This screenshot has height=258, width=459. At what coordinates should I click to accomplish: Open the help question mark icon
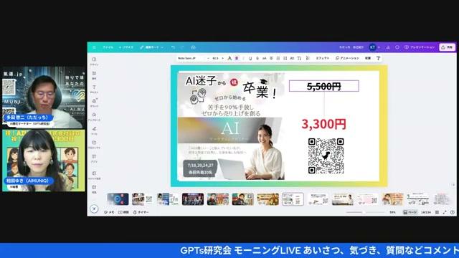(x=453, y=212)
